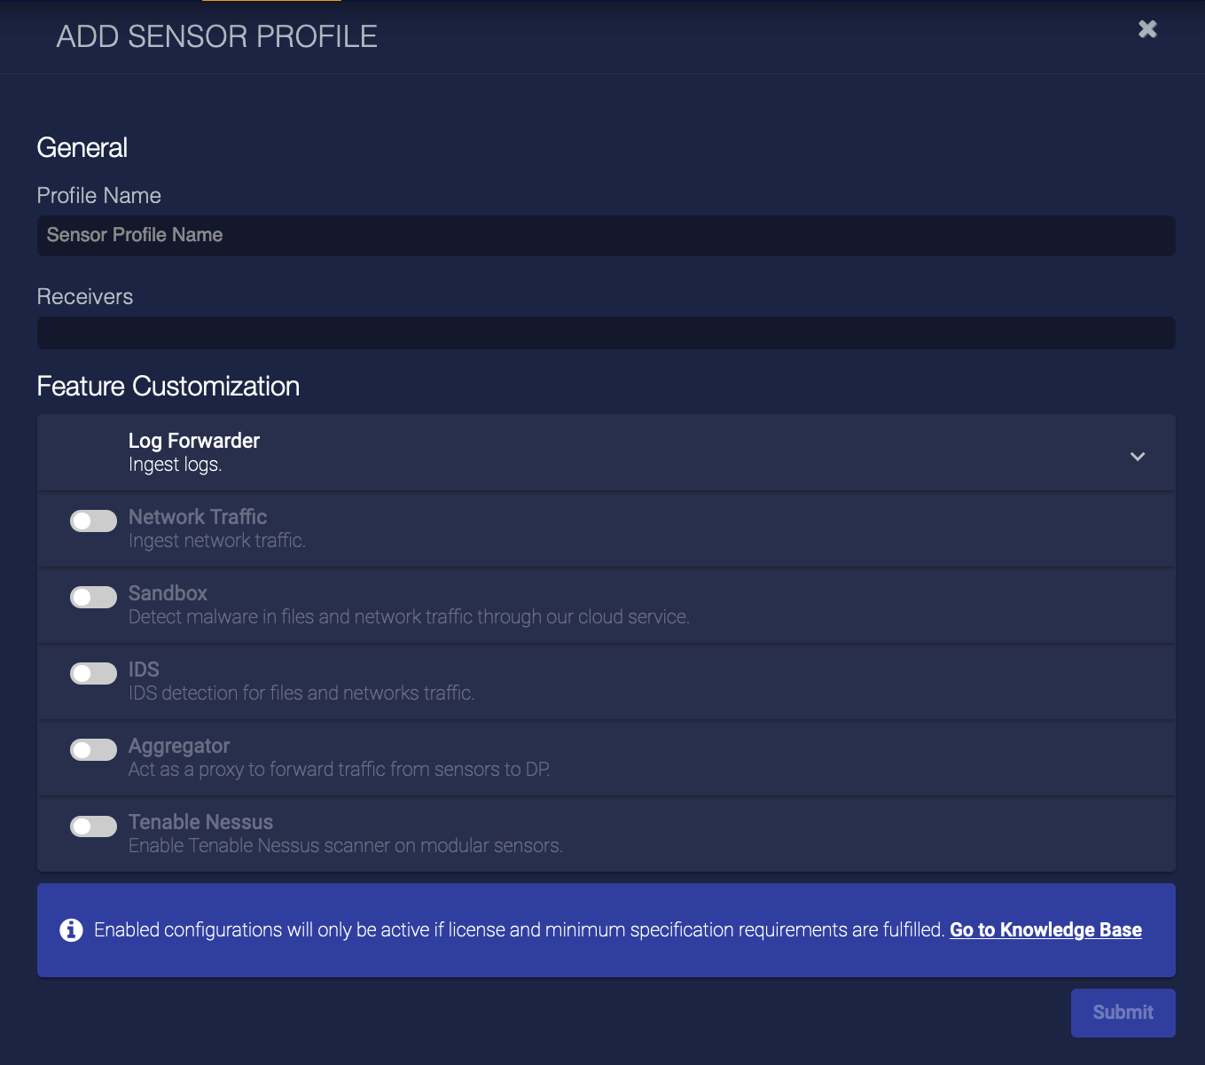Screen dimensions: 1205x1065
Task: Close the Add Sensor Profile dialog
Action: point(1147,28)
